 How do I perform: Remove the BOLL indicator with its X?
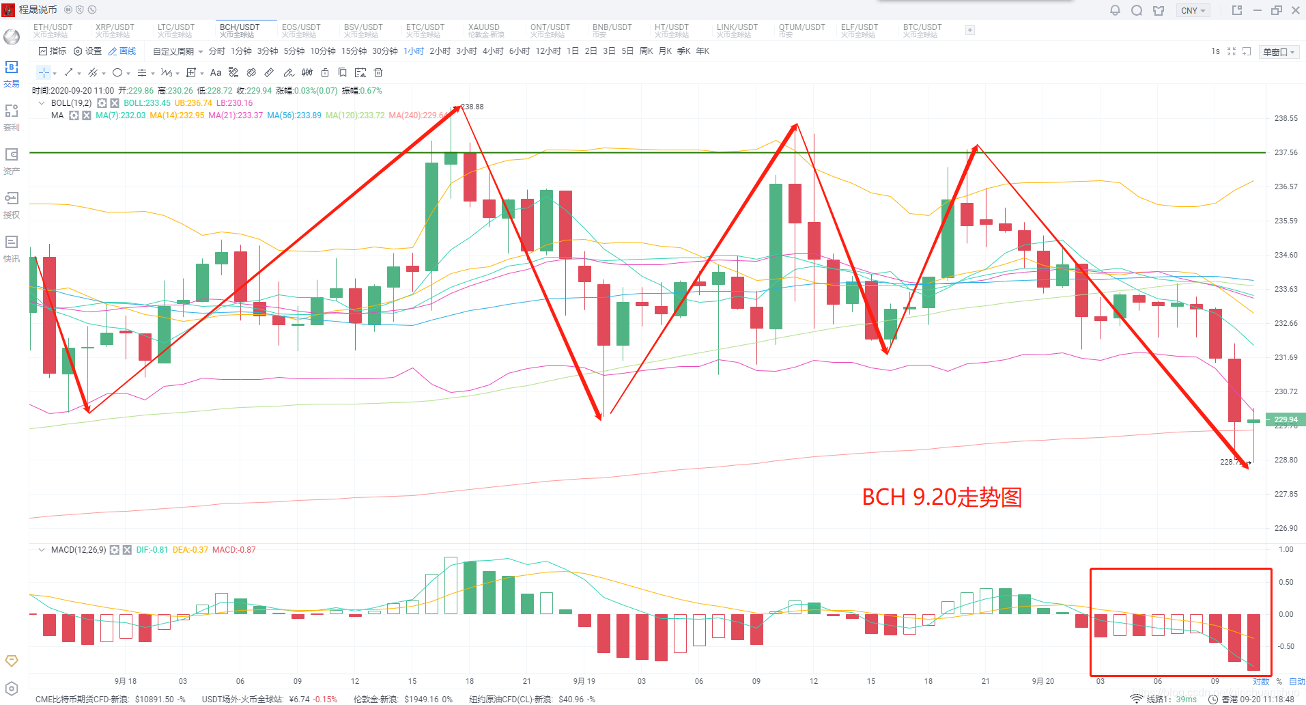pyautogui.click(x=115, y=103)
